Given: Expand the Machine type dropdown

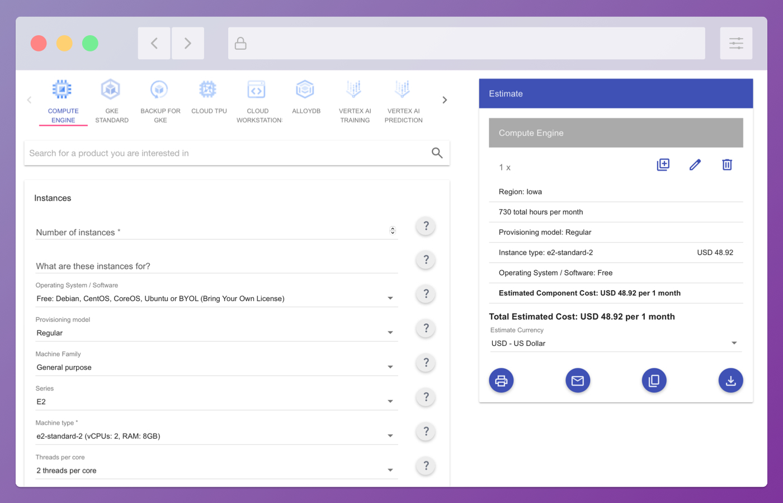Looking at the screenshot, I should coord(216,436).
